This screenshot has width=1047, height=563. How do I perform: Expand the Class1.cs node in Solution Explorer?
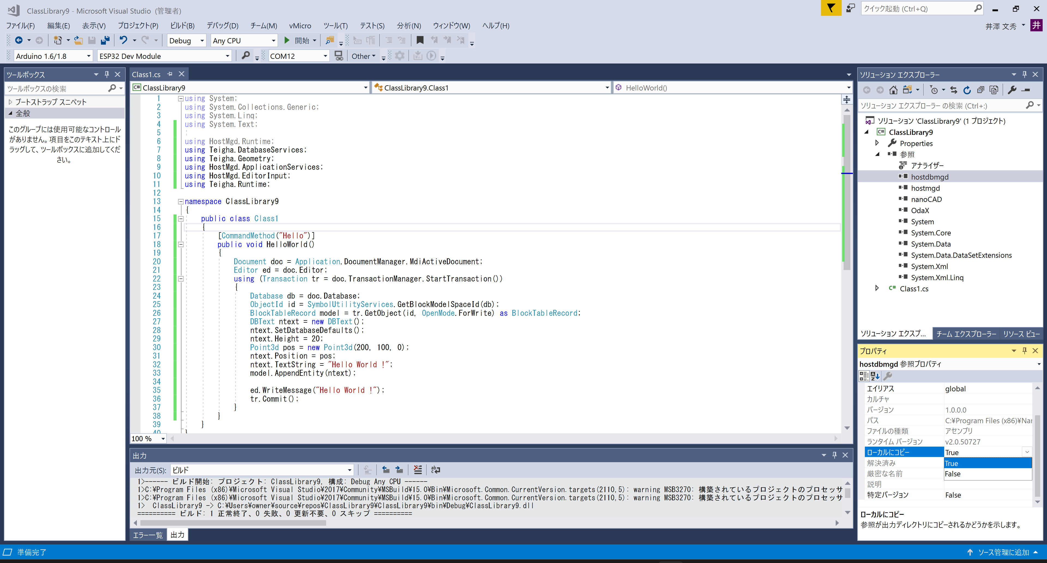(x=877, y=288)
